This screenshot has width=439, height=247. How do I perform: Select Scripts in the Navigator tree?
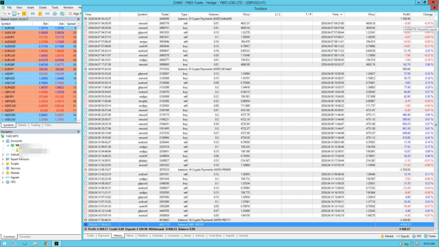14,163
